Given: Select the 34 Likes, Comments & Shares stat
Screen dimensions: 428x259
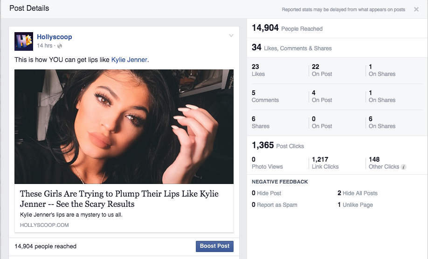Looking at the screenshot, I should [291, 48].
